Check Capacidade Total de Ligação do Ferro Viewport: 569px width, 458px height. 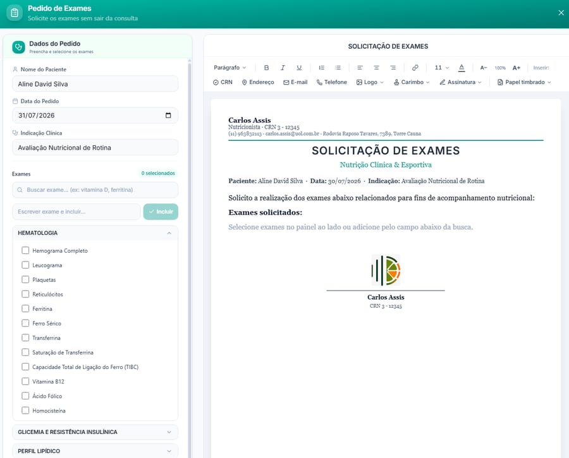[x=25, y=367]
